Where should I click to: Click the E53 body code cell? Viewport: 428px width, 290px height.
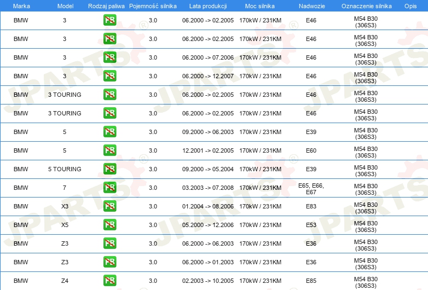click(311, 225)
